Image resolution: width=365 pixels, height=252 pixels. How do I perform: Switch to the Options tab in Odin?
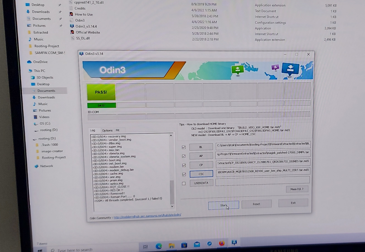pyautogui.click(x=107, y=130)
